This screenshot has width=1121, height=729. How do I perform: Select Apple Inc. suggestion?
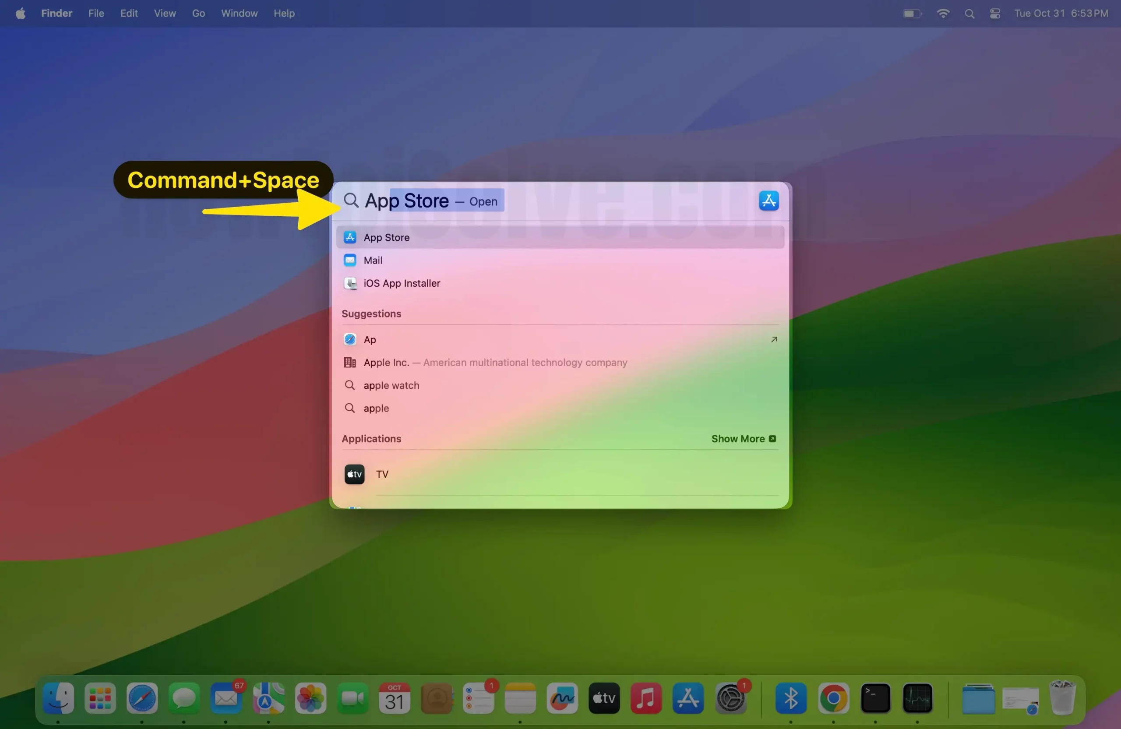coord(560,363)
